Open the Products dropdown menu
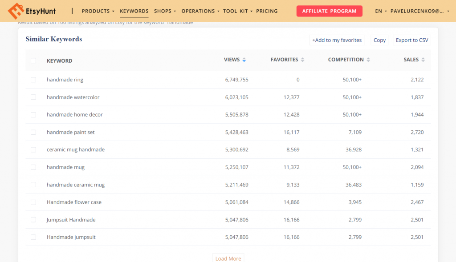Viewport: 456px width, 262px height. point(98,11)
